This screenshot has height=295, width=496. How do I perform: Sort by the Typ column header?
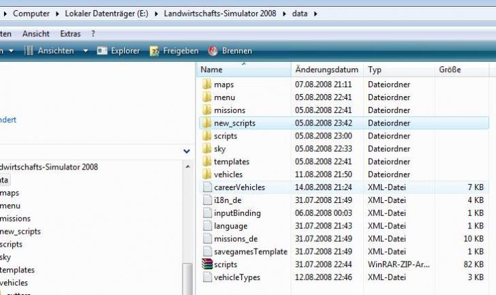click(399, 69)
